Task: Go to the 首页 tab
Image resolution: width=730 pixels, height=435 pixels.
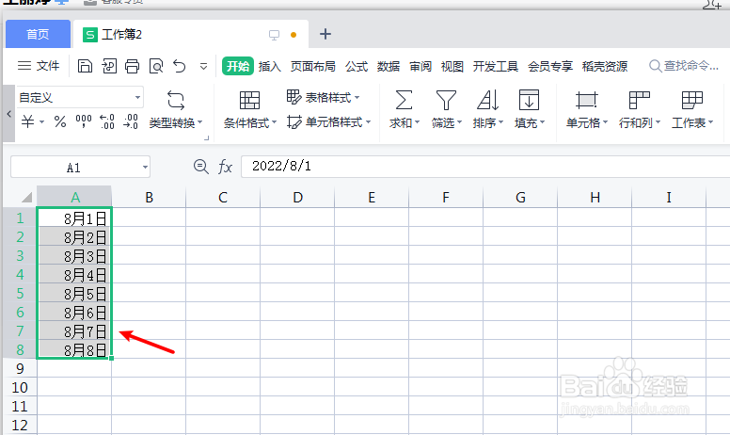Action: pos(38,34)
